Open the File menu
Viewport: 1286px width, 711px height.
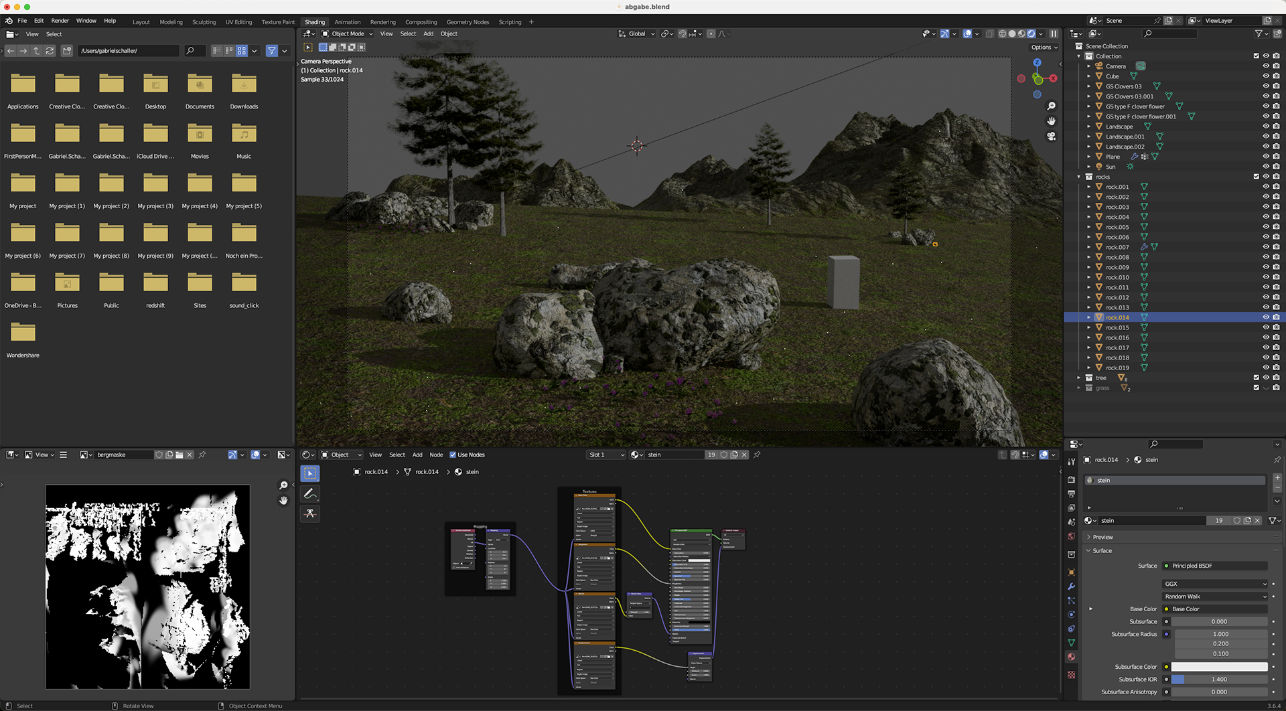pos(22,21)
